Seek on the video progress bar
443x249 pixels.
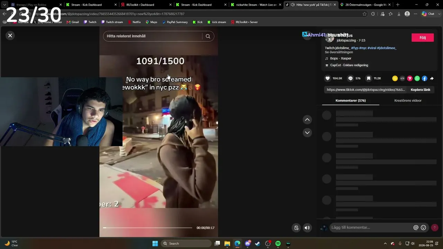[x=147, y=228]
